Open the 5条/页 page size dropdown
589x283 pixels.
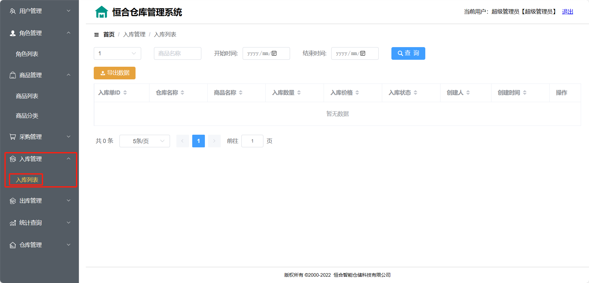[x=145, y=141]
